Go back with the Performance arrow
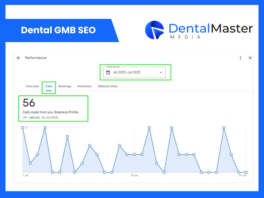Screen dimensions: 264x198 tap(18, 58)
